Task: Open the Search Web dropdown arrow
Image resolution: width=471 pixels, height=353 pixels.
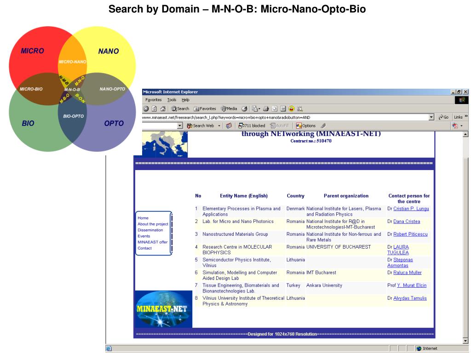Action: point(219,126)
